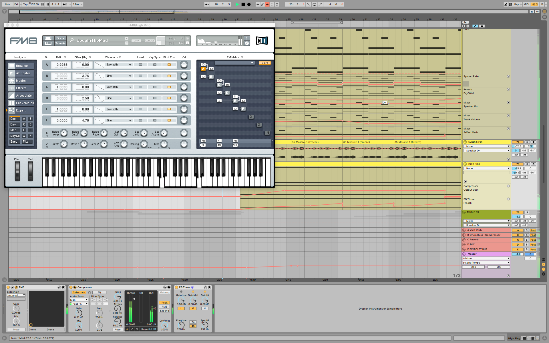
Task: Click the tempo field showing 137.60
Action: coord(34,4)
